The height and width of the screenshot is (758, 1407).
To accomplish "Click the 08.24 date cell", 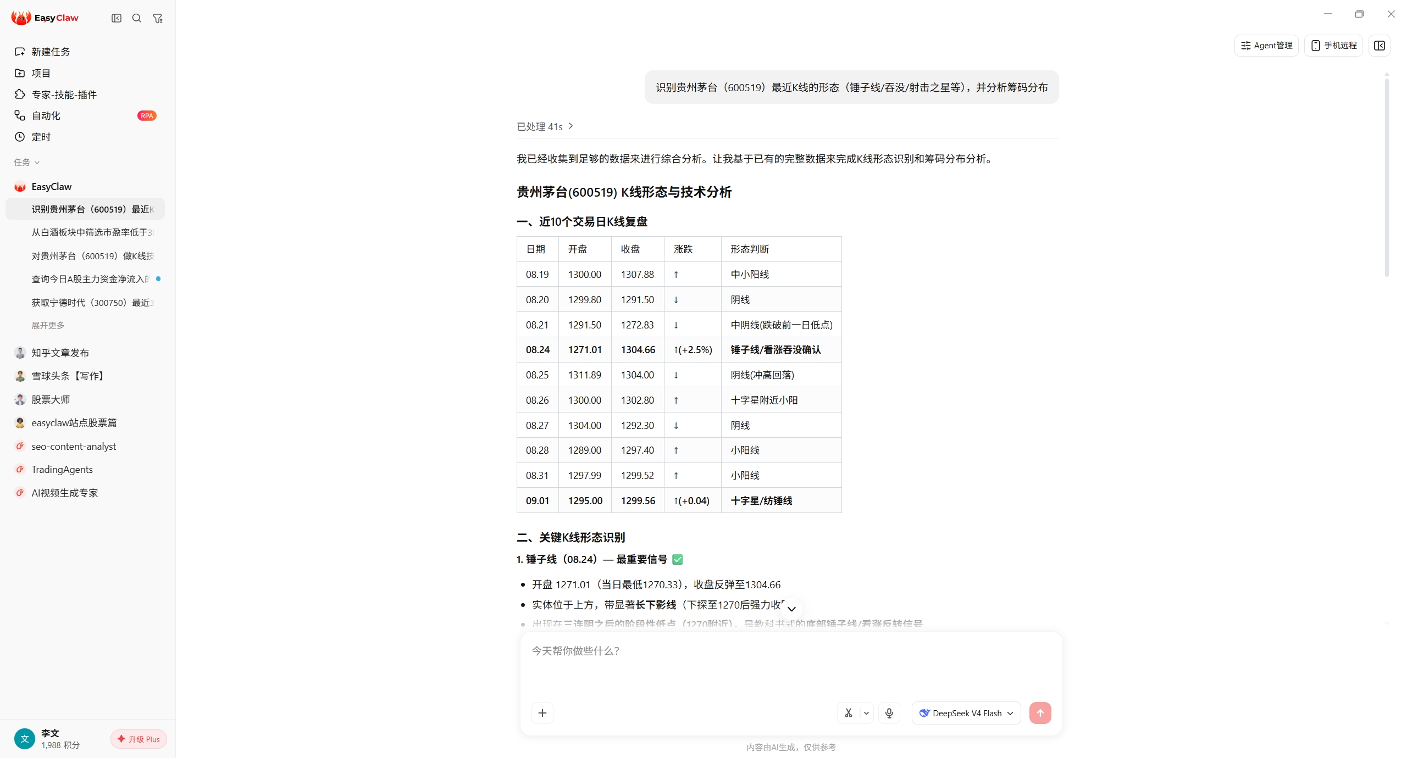I will click(x=538, y=350).
